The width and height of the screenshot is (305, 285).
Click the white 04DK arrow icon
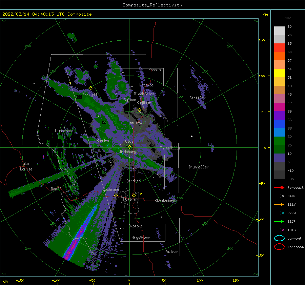279,196
